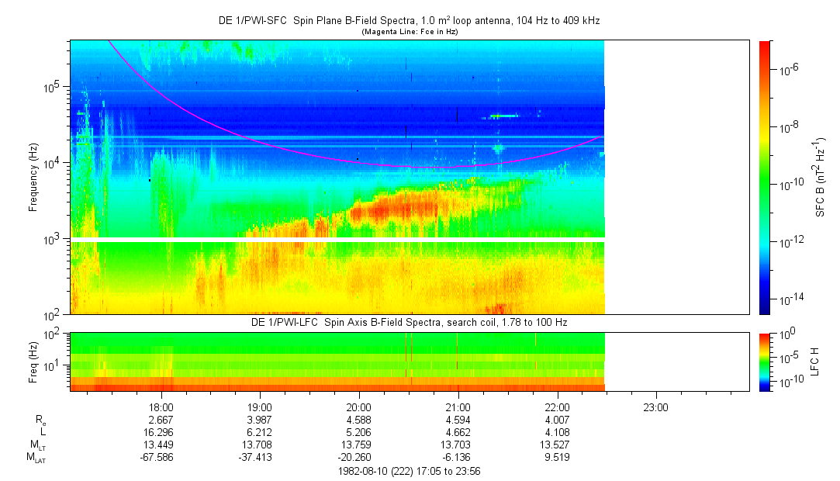Click the Frequency (Hz) axis label

tap(33, 177)
